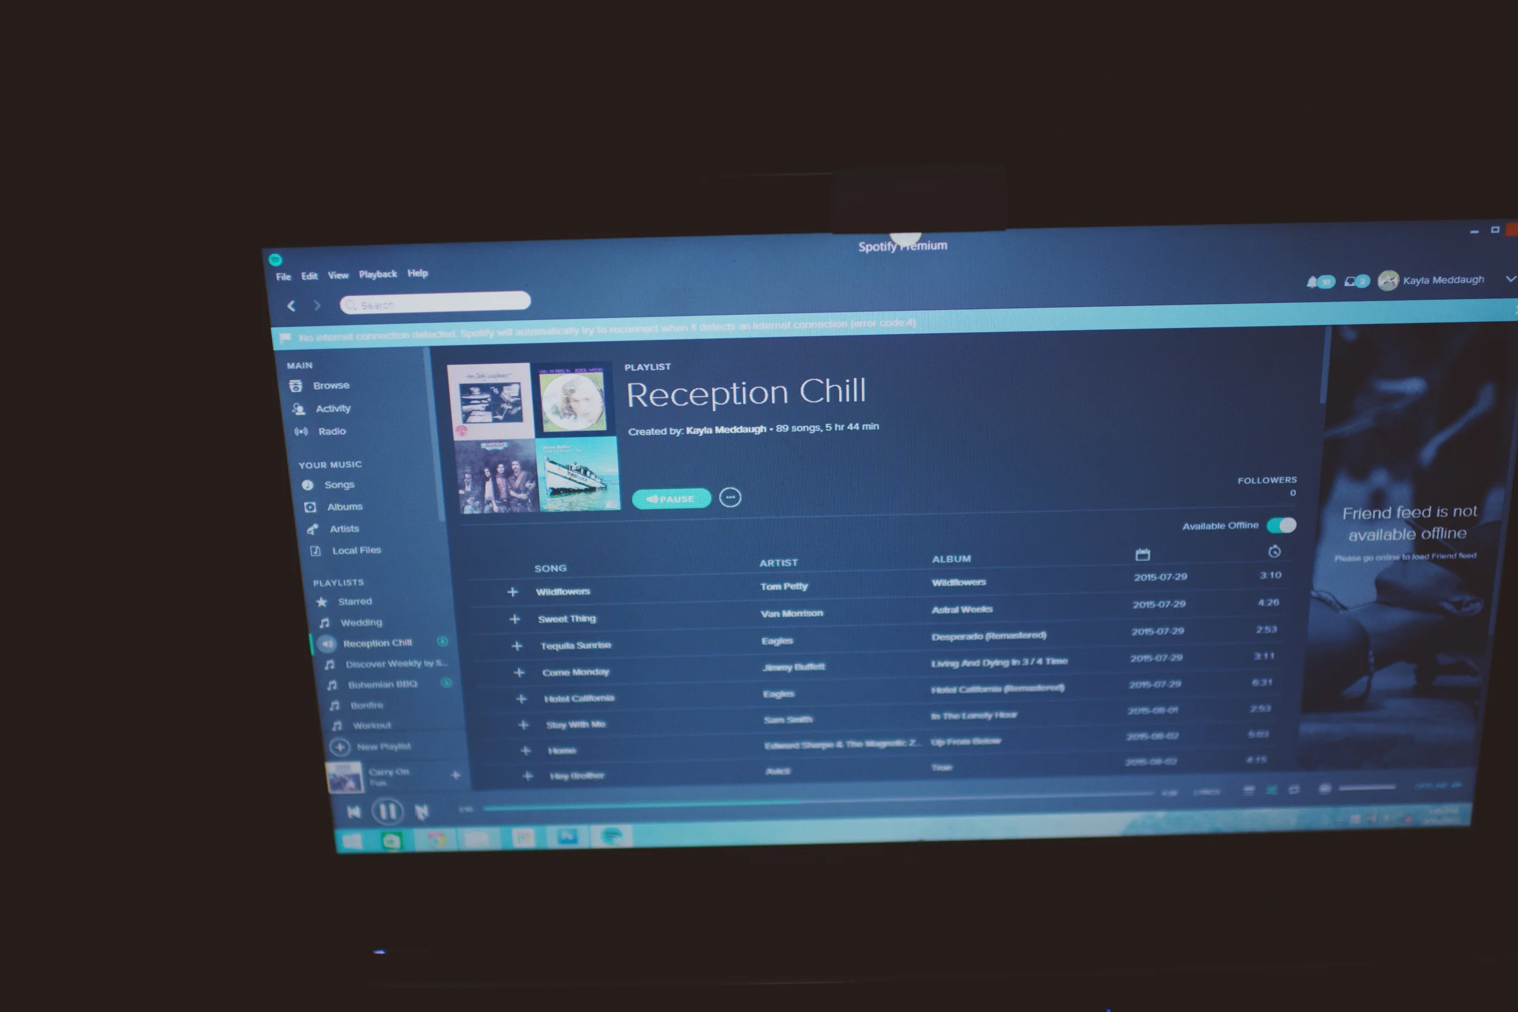Sort by the SONG column header
Screen dimensions: 1518x1012
[550, 569]
